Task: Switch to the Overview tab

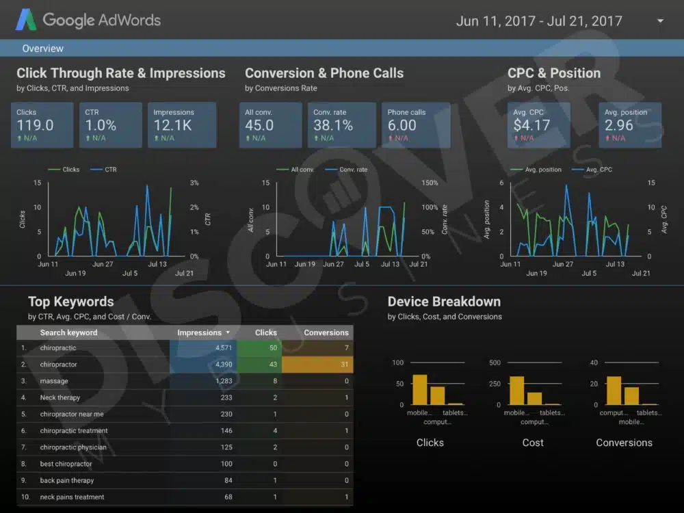Action: coord(42,49)
